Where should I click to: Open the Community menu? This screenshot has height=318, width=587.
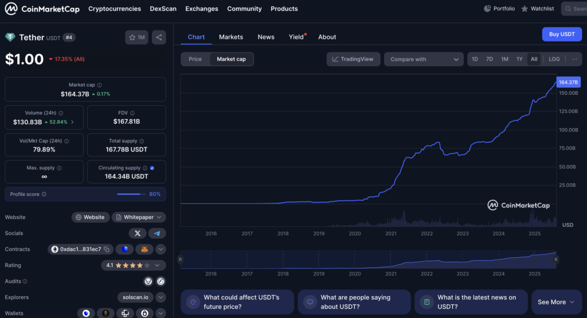click(x=244, y=9)
